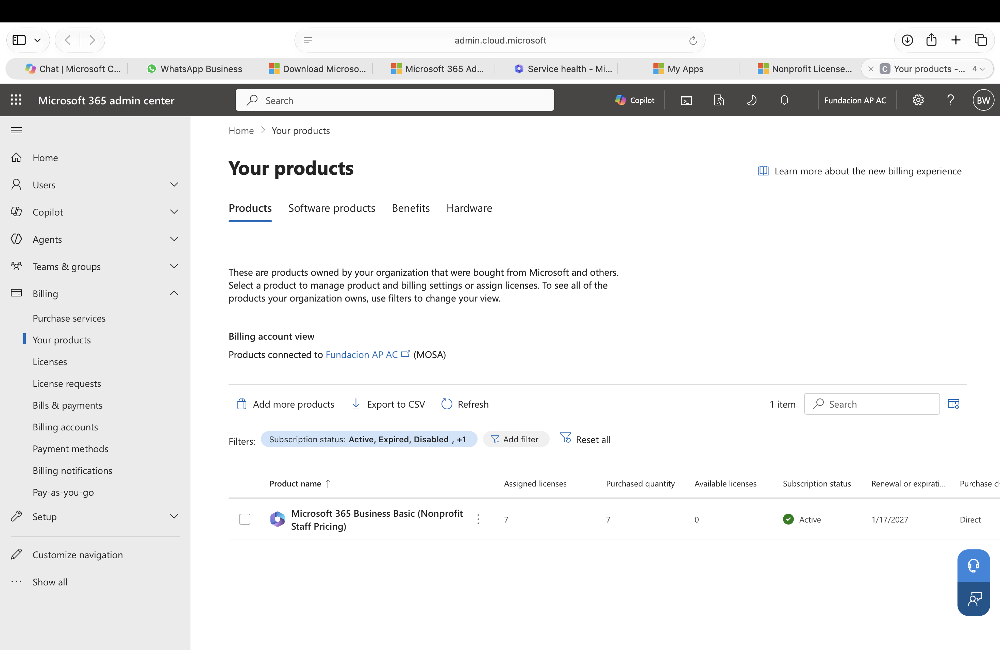
Task: Sort by the Product name column header
Action: click(300, 483)
